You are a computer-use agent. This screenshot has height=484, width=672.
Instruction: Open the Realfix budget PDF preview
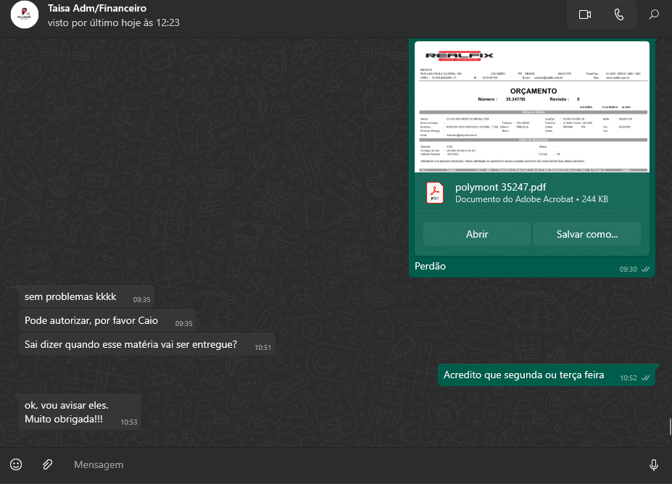[531, 107]
